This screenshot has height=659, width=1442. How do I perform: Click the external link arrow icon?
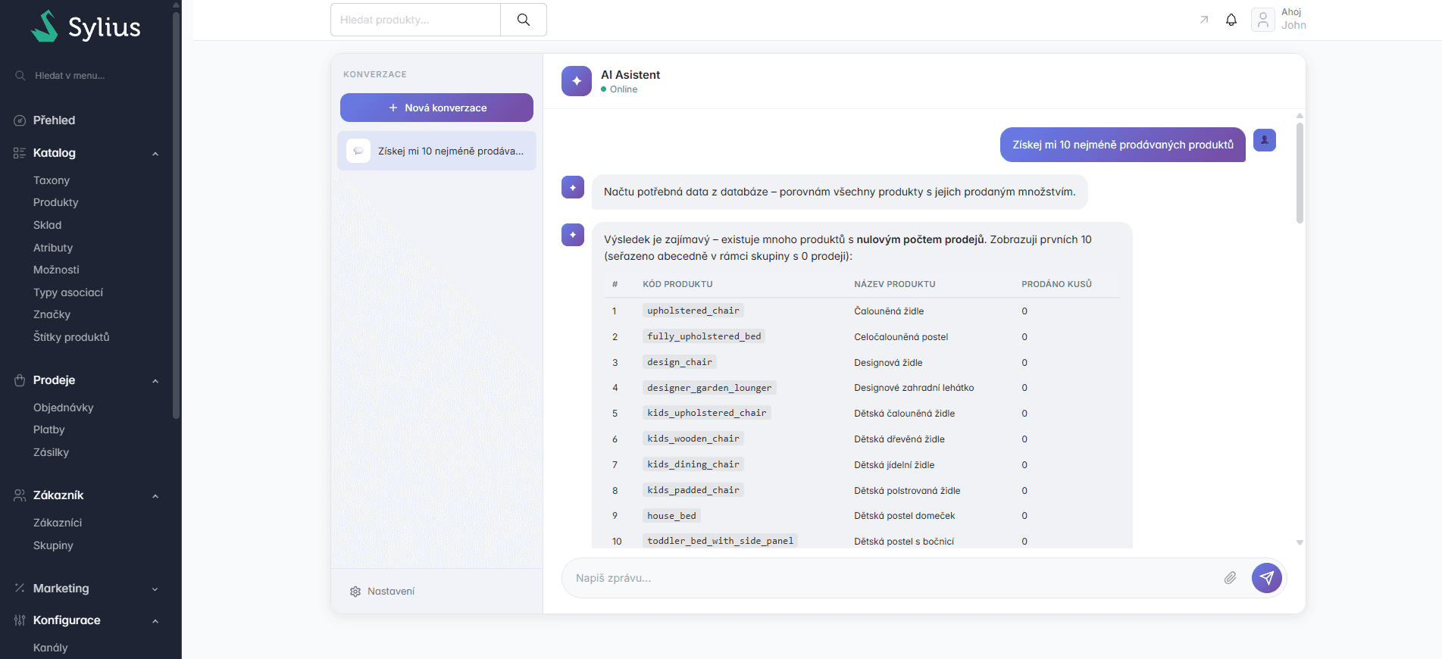[x=1203, y=20]
